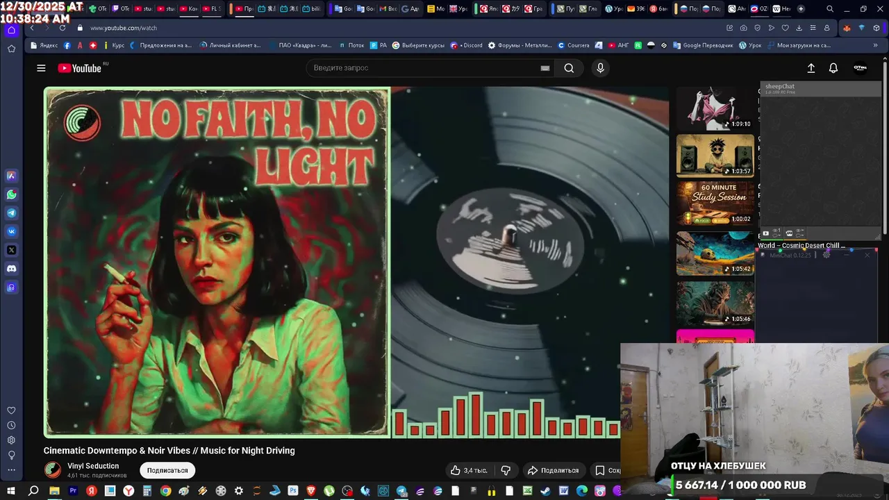Open the 60 Minute Study Session thumbnail
This screenshot has width=889, height=500.
pyautogui.click(x=715, y=203)
